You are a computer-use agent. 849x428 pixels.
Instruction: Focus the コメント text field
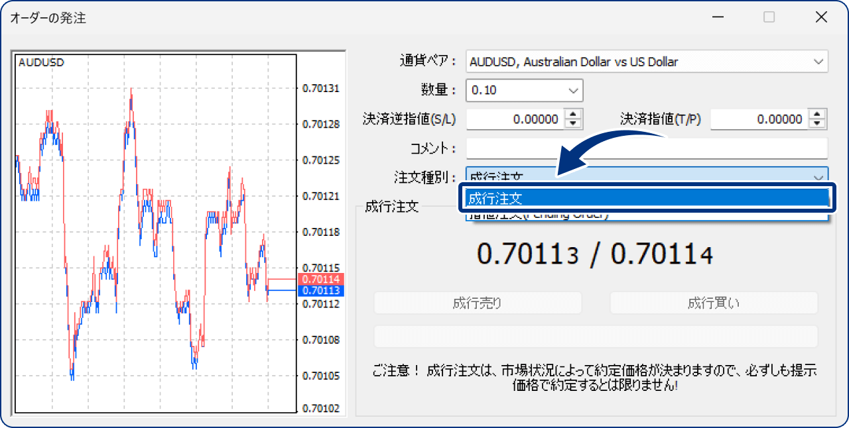[647, 148]
